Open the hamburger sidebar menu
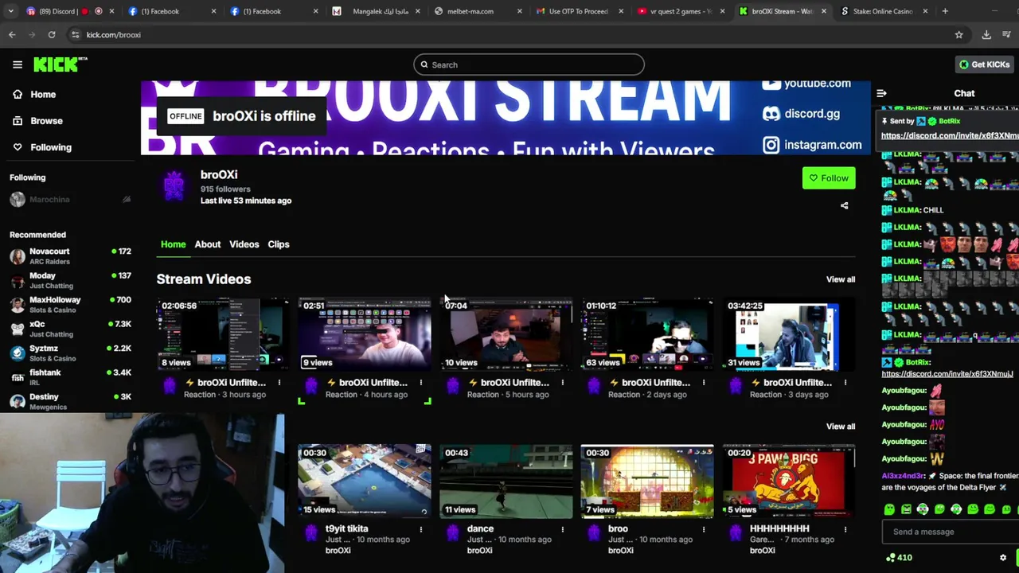The image size is (1019, 573). [x=18, y=64]
